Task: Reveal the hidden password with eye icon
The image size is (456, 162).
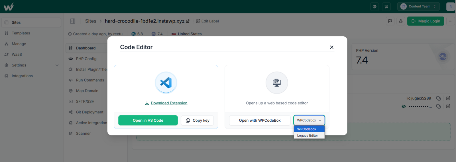Action: coord(404,107)
